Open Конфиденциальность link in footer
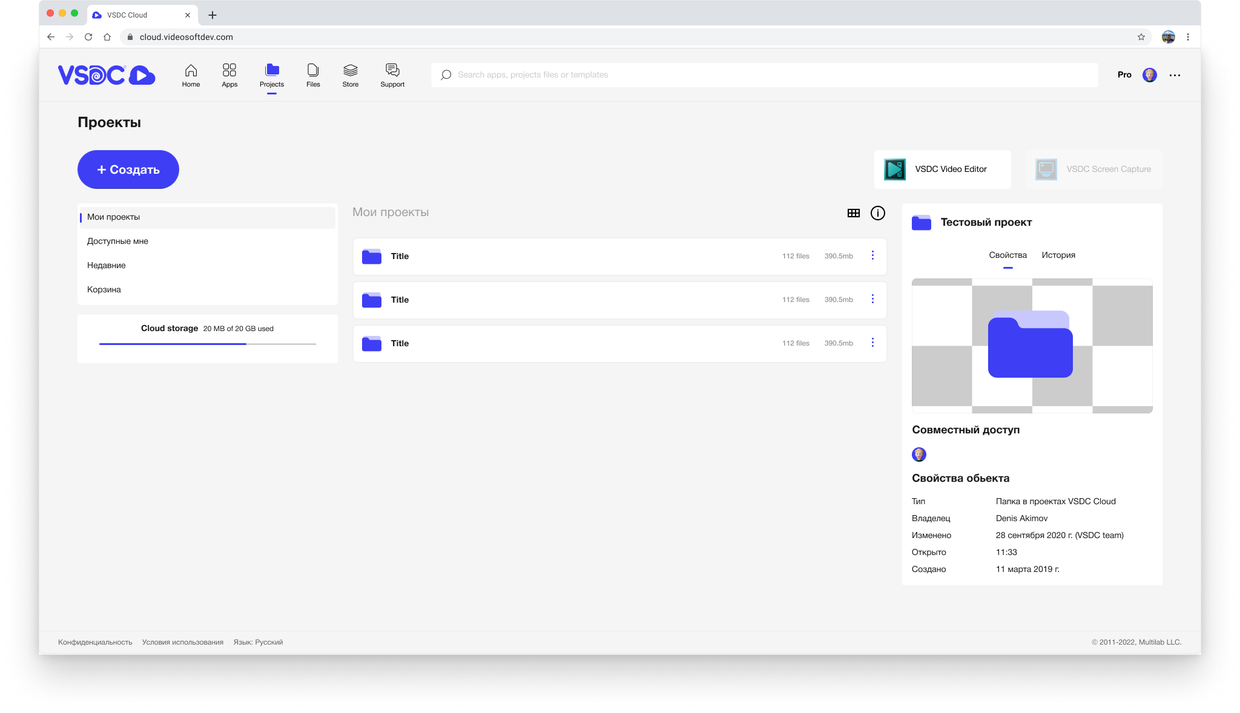The height and width of the screenshot is (713, 1240). [x=94, y=642]
